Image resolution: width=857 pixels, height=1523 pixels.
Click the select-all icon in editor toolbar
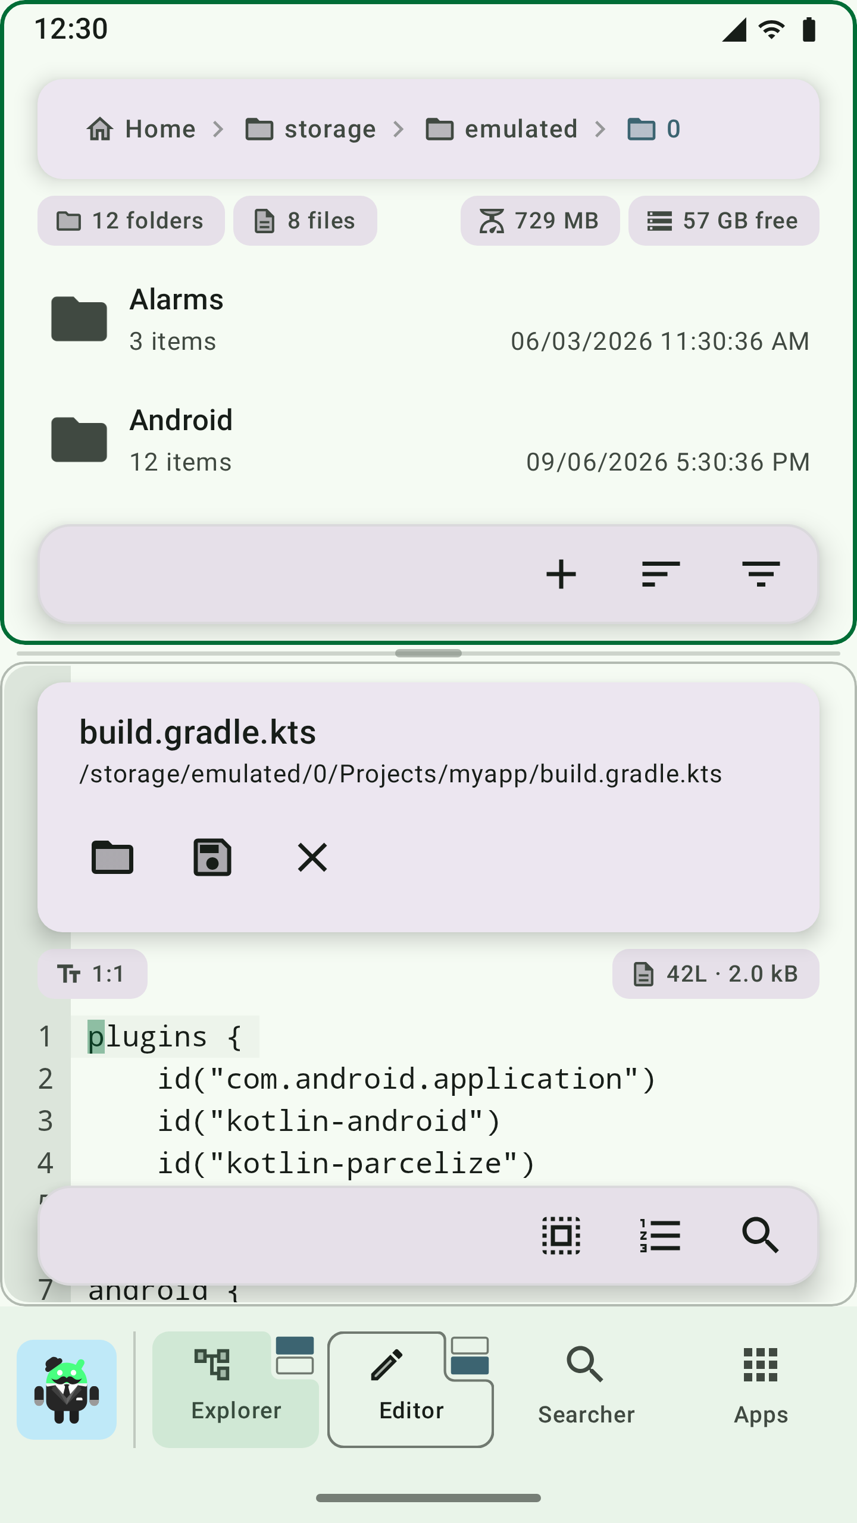[561, 1236]
